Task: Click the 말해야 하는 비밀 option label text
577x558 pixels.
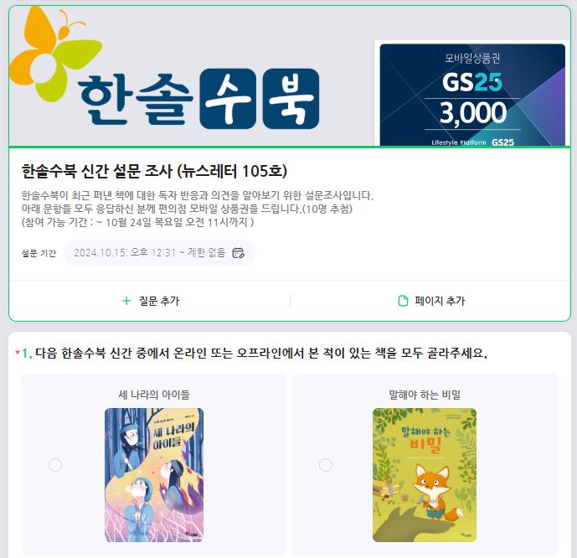Action: pos(425,395)
